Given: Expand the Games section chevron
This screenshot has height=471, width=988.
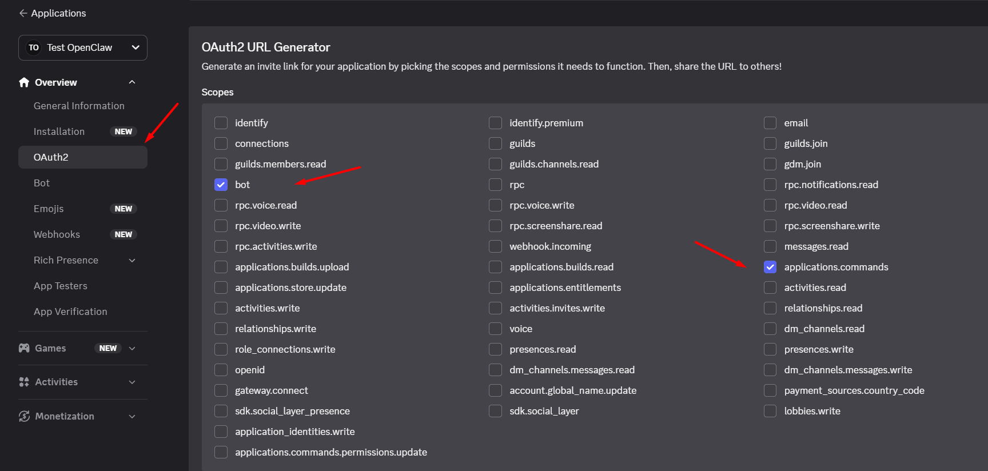Looking at the screenshot, I should [x=132, y=348].
